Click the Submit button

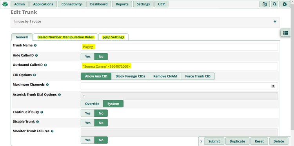pyautogui.click(x=214, y=141)
